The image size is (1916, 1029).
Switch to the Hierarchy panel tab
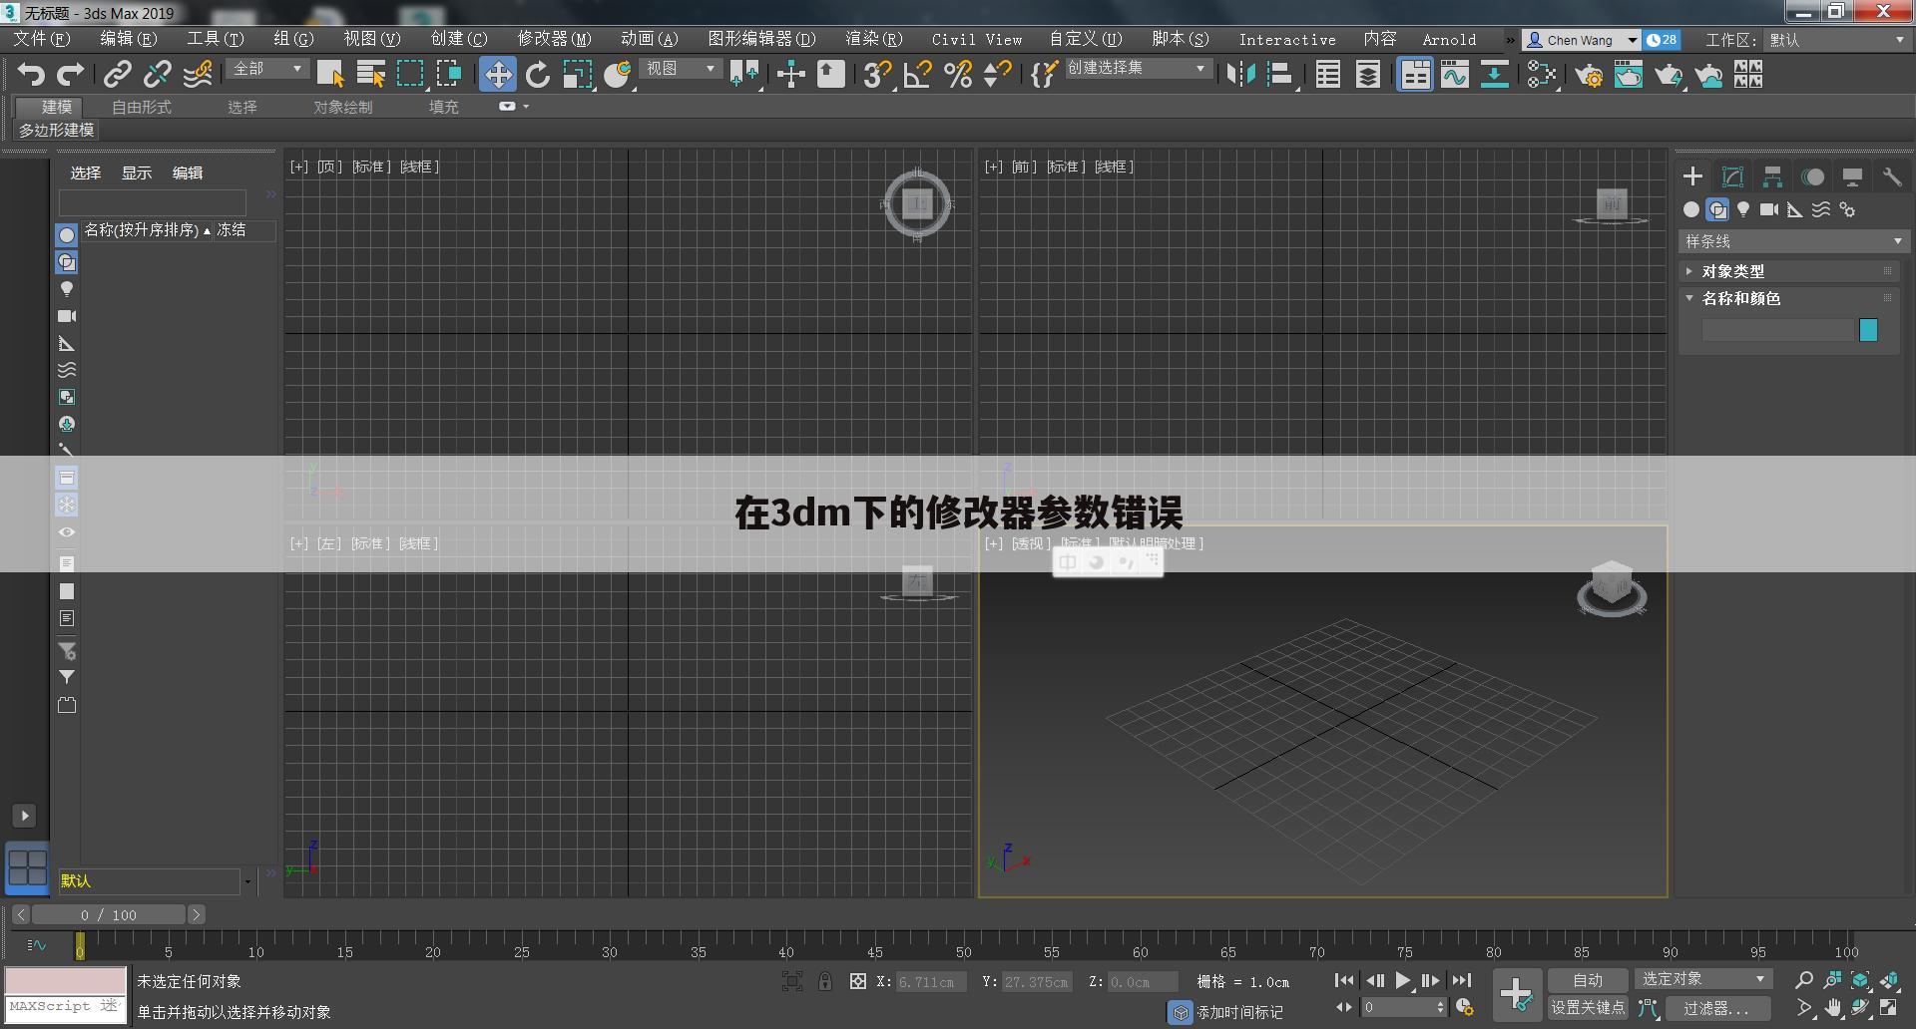click(x=1772, y=176)
